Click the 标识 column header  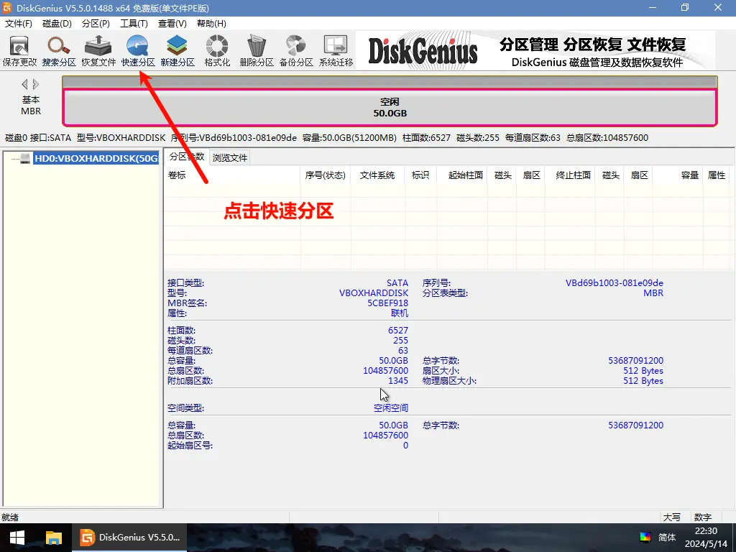coord(420,175)
